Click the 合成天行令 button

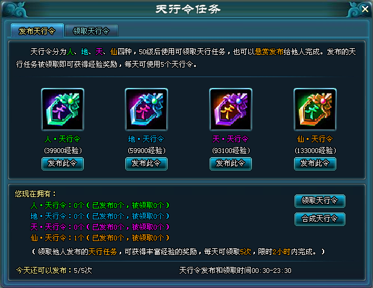pos(320,219)
